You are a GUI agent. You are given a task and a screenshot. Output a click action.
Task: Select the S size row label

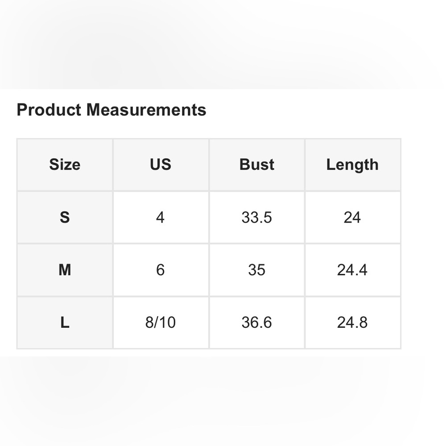pos(65,217)
